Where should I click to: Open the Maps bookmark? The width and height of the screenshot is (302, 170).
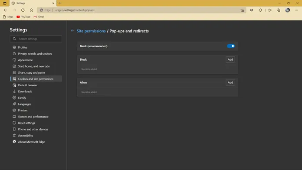click(x=8, y=17)
